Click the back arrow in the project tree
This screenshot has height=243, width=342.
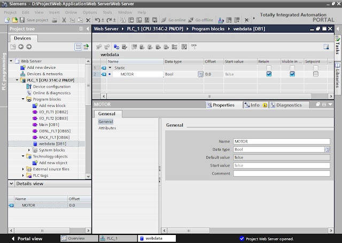coord(21,46)
